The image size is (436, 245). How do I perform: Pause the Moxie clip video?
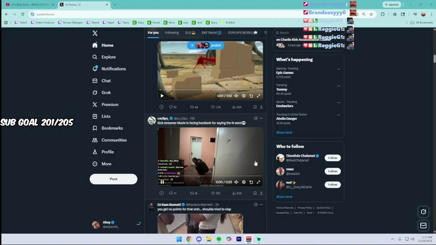162,182
